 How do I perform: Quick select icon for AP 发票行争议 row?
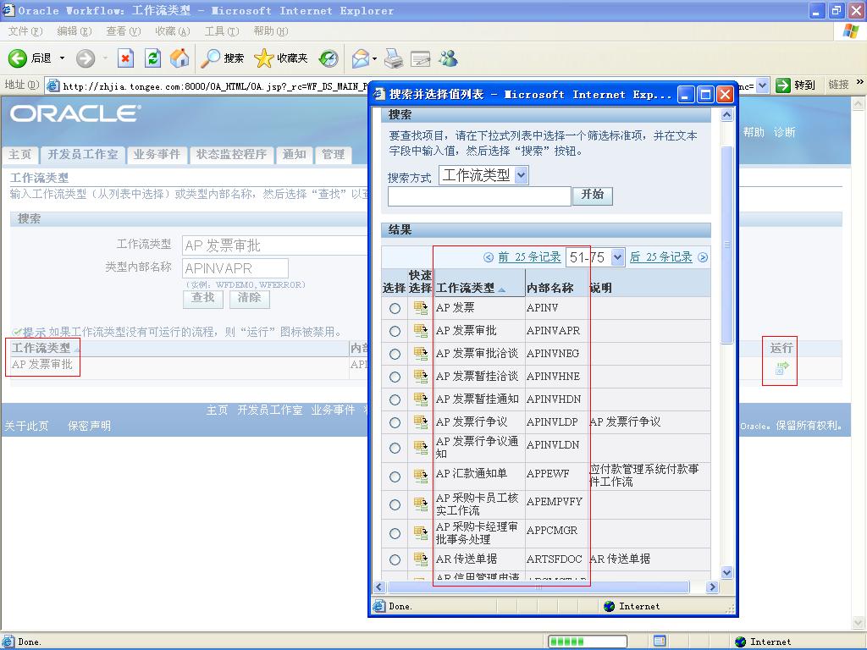tap(421, 422)
